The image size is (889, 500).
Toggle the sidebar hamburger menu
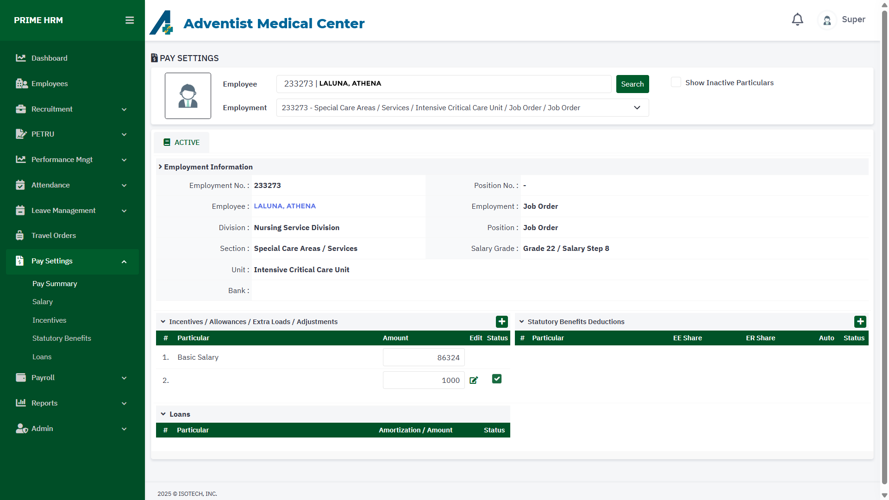tap(130, 20)
